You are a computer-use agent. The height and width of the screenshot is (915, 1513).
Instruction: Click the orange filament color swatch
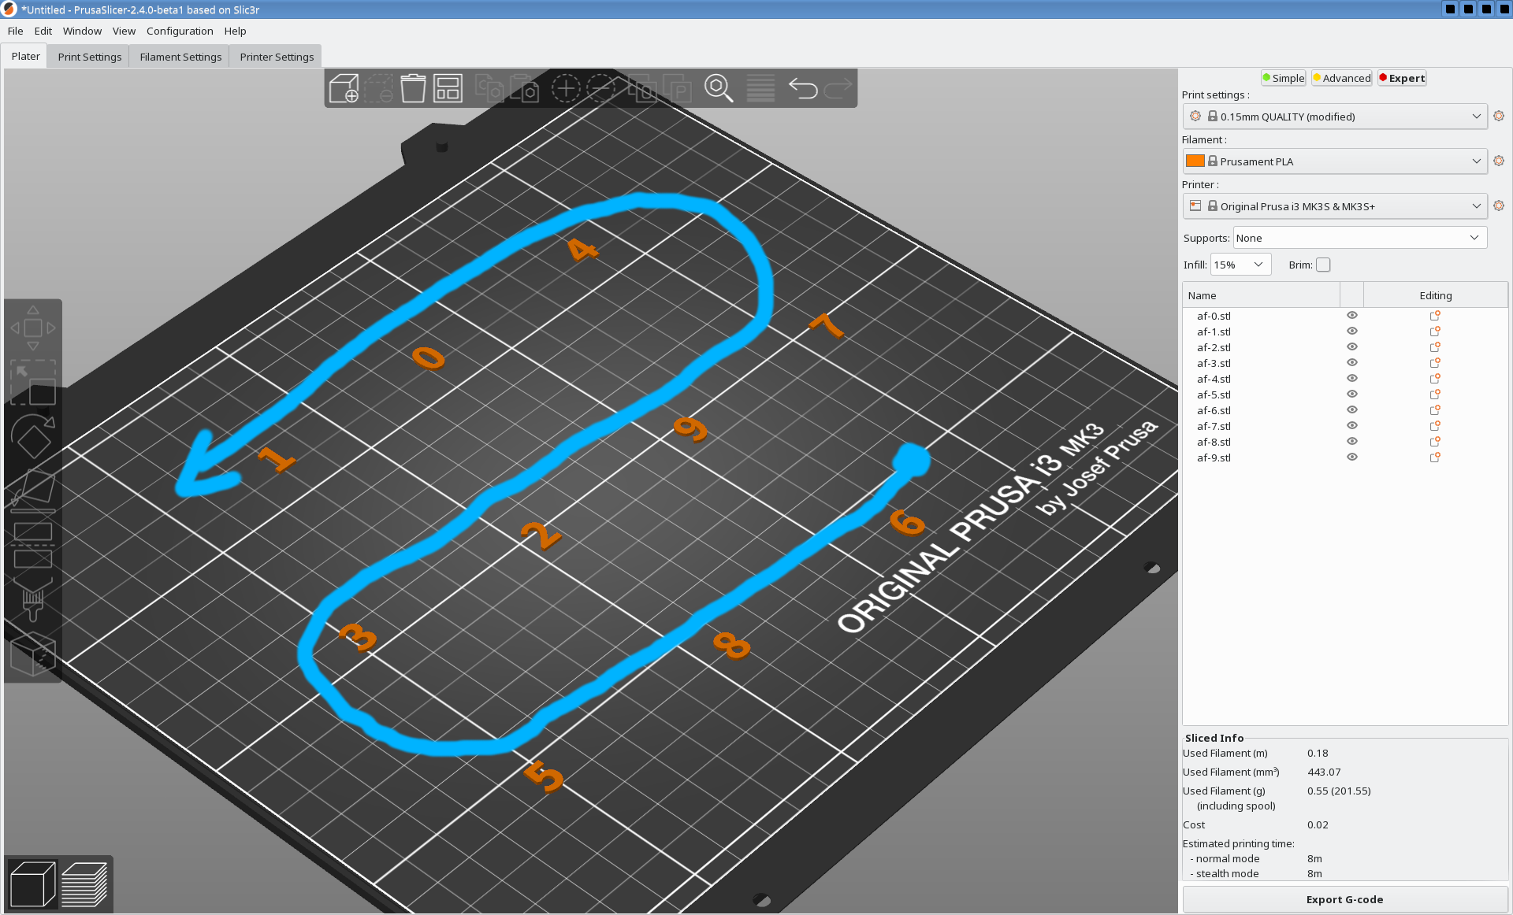click(x=1195, y=161)
